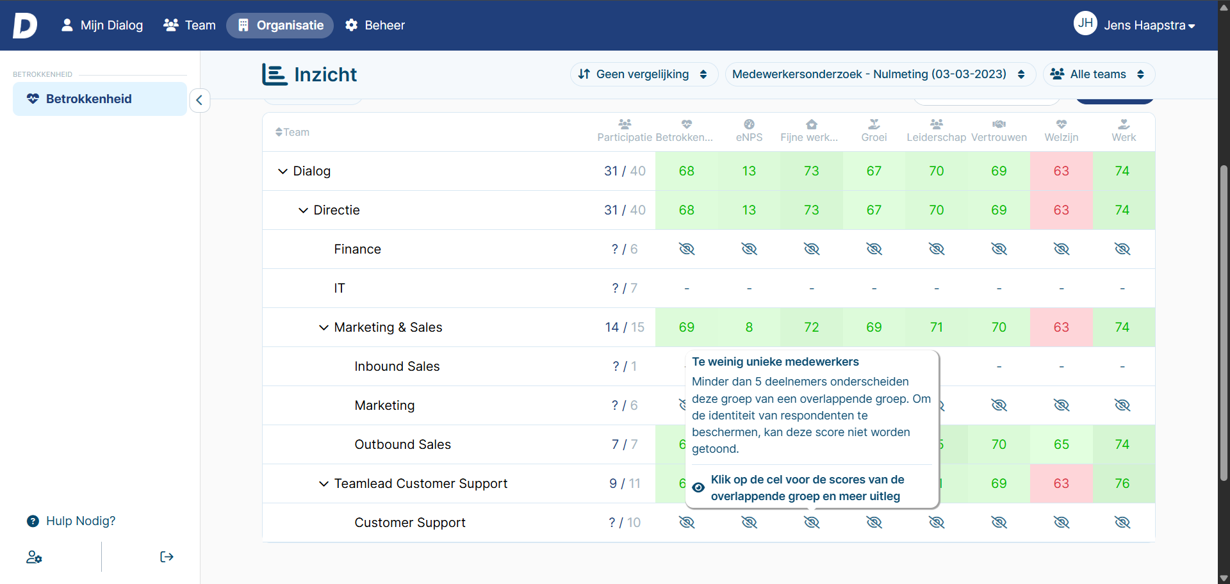This screenshot has width=1230, height=584.
Task: Open Beheer settings section
Action: pyautogui.click(x=375, y=26)
